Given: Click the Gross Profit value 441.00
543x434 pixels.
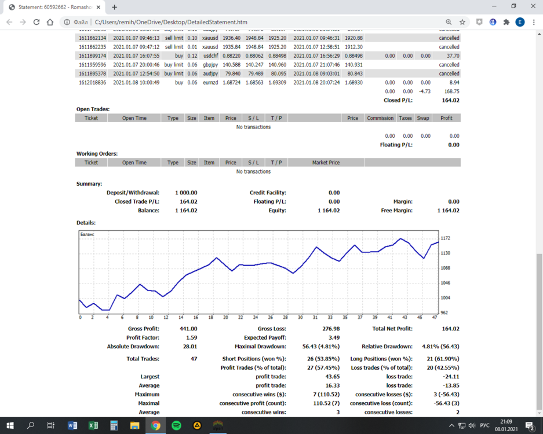Looking at the screenshot, I should (188, 329).
